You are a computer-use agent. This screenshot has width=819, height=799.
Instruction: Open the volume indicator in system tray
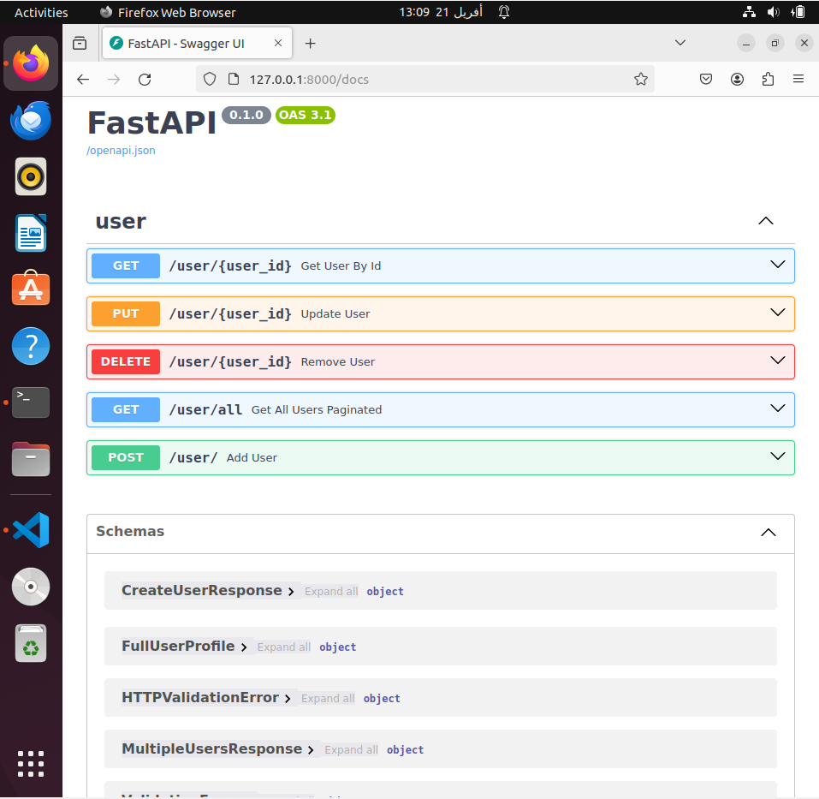773,12
